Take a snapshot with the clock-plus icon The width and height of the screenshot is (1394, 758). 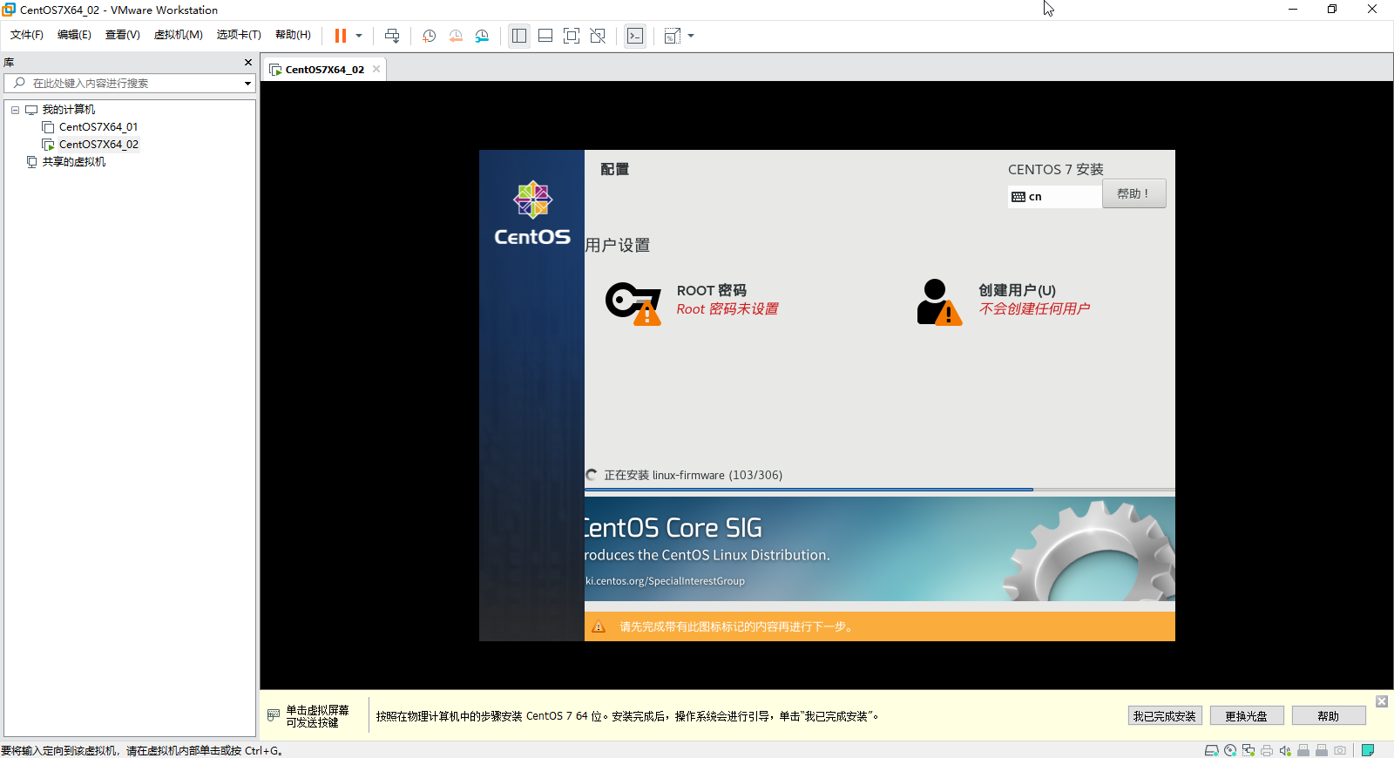pyautogui.click(x=430, y=36)
